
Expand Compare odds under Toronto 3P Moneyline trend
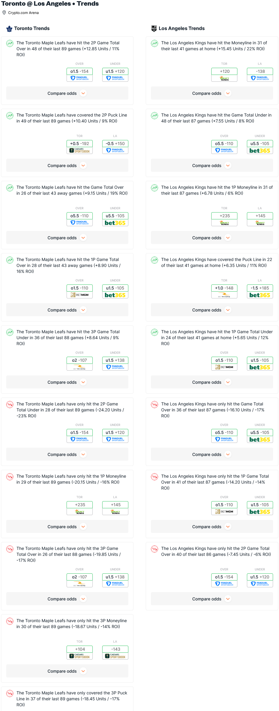click(x=67, y=671)
